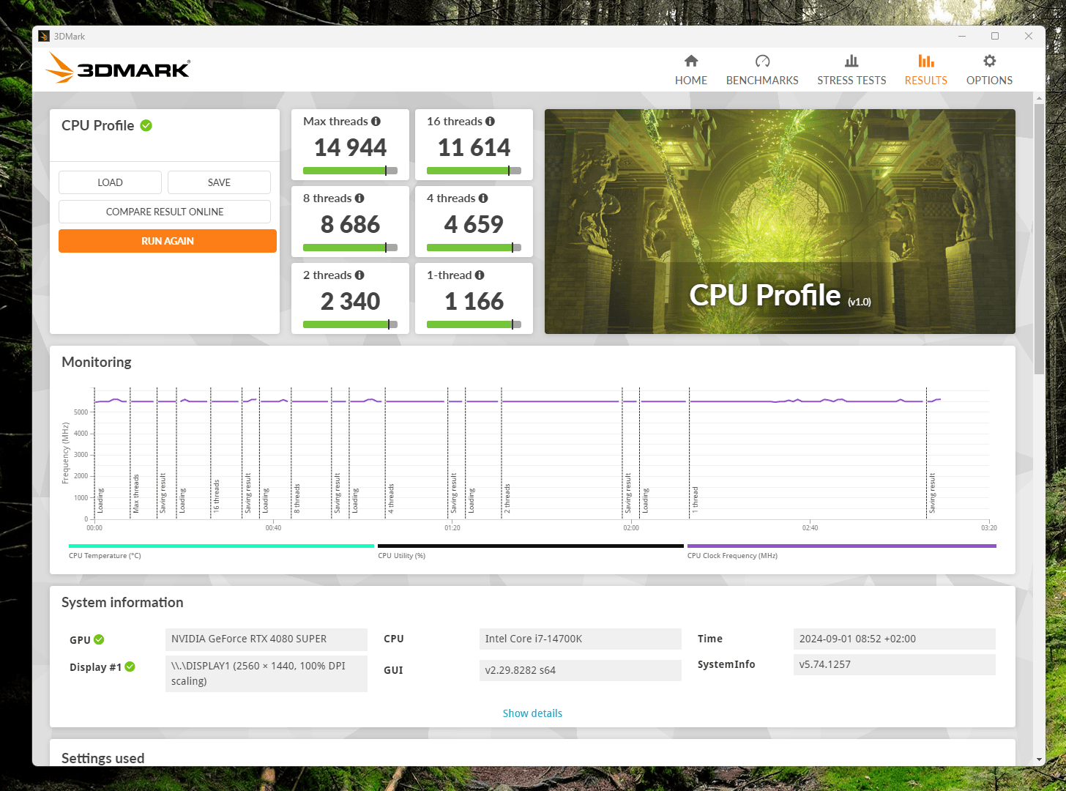Viewport: 1066px width, 791px height.
Task: Load a saved result
Action: point(110,182)
